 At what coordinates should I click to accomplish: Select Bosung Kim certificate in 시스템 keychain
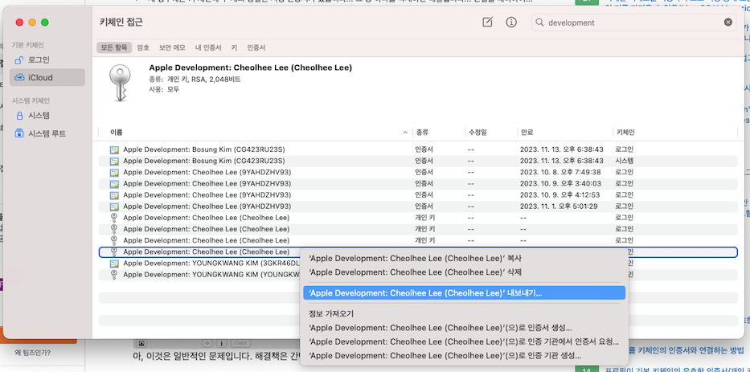coord(418,161)
